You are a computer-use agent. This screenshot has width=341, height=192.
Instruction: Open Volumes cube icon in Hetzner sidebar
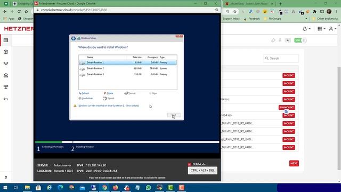click(6, 52)
